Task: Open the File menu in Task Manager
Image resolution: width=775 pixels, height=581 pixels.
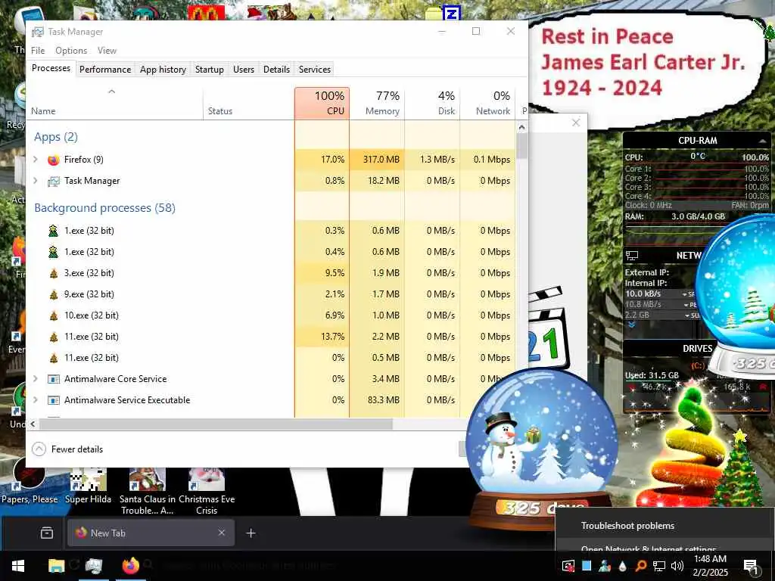Action: [x=38, y=51]
